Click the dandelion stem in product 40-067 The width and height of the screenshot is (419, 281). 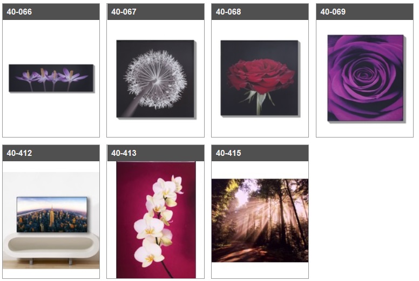point(139,102)
